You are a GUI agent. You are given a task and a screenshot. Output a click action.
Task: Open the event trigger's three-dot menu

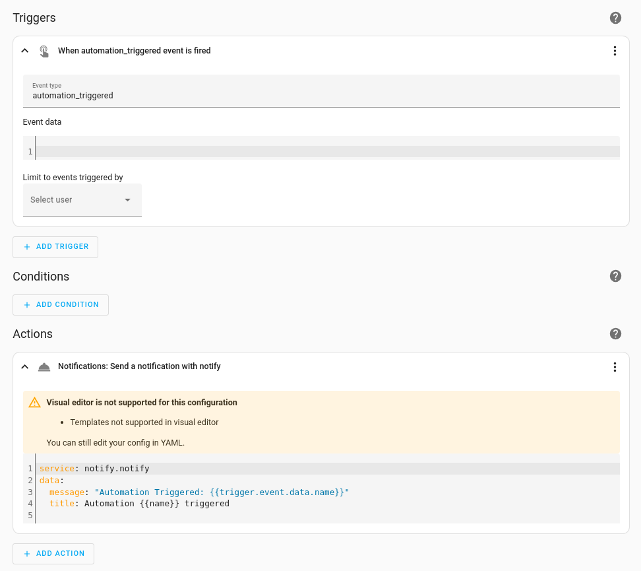pyautogui.click(x=615, y=51)
